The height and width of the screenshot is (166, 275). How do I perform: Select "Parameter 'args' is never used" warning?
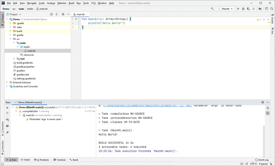coord(45,119)
